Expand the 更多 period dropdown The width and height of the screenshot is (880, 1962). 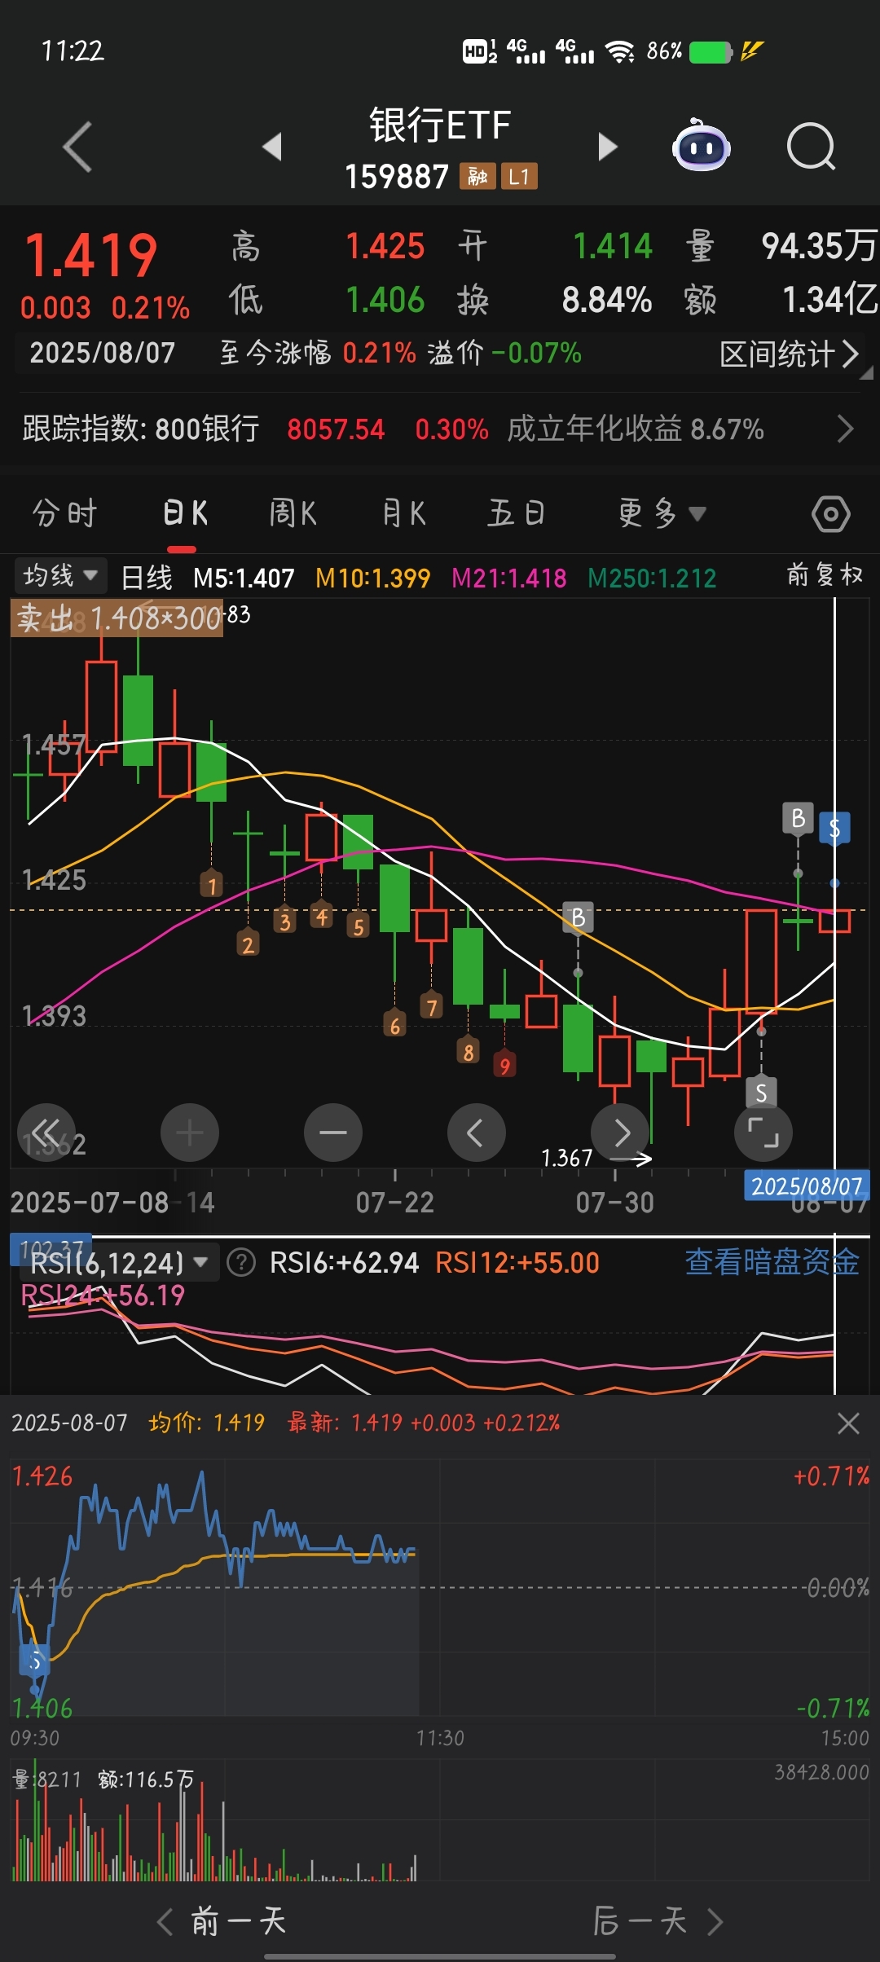pyautogui.click(x=661, y=513)
